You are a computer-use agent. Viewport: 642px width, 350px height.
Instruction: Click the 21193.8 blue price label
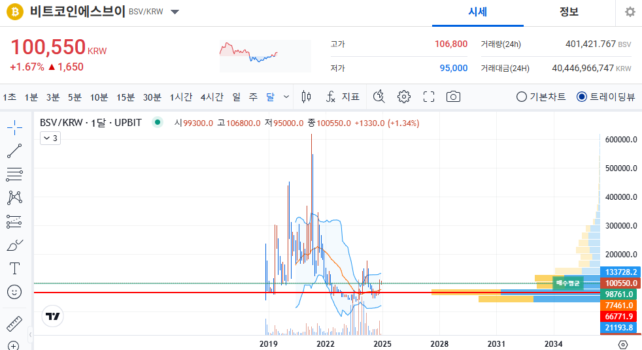pos(620,327)
